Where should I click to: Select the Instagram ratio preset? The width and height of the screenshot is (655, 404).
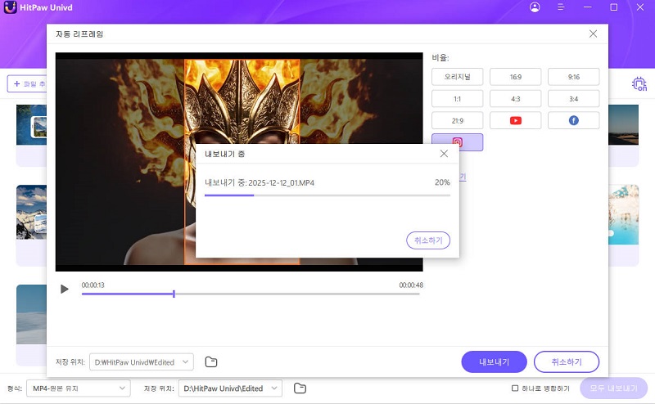click(458, 142)
